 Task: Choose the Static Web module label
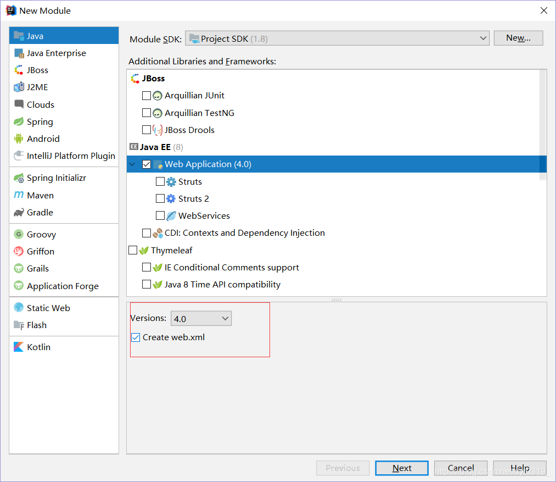(x=49, y=308)
